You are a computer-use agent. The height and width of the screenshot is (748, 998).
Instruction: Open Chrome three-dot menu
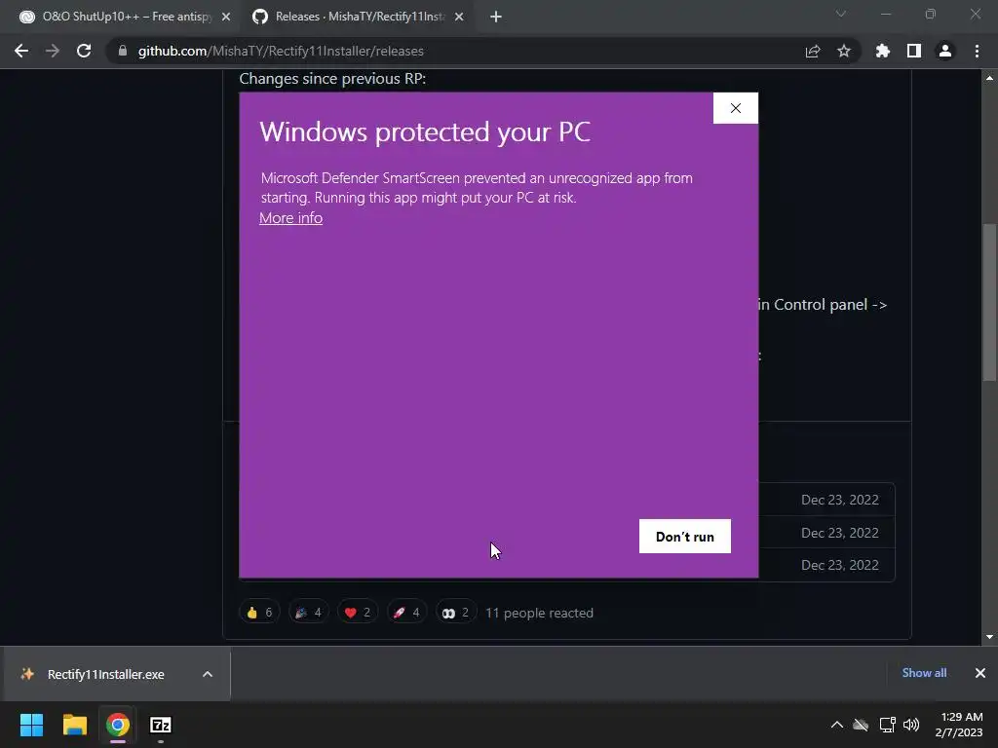(977, 51)
